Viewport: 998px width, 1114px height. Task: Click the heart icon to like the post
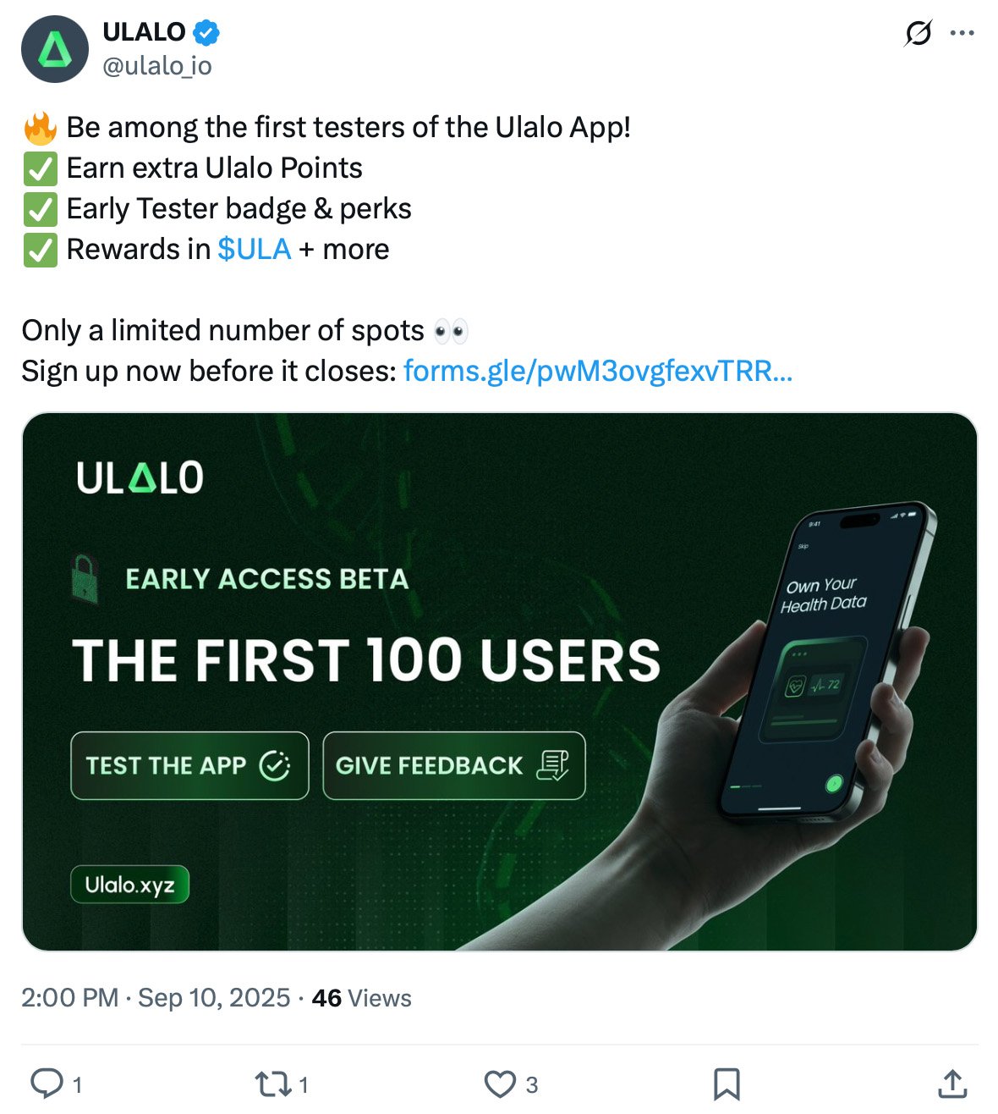pyautogui.click(x=501, y=1082)
